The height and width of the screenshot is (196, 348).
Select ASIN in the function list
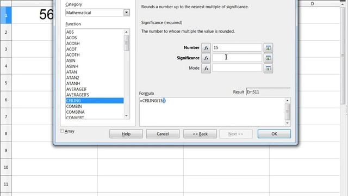(95, 60)
